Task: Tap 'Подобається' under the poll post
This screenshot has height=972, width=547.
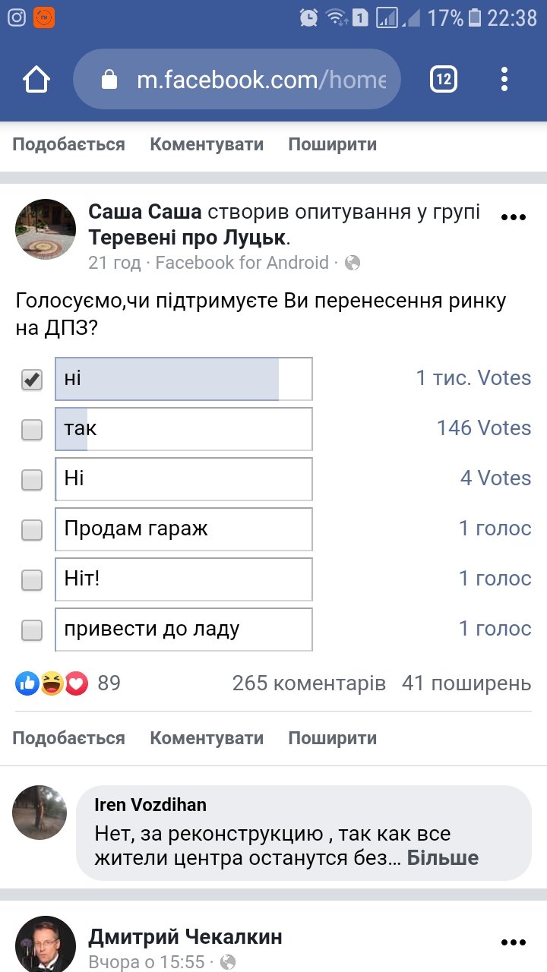Action: pos(68,738)
